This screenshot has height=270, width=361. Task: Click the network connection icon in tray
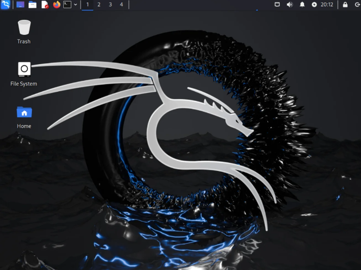(x=277, y=5)
